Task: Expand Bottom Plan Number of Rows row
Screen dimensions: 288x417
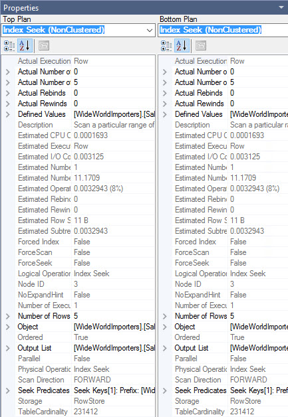Action: (x=165, y=316)
